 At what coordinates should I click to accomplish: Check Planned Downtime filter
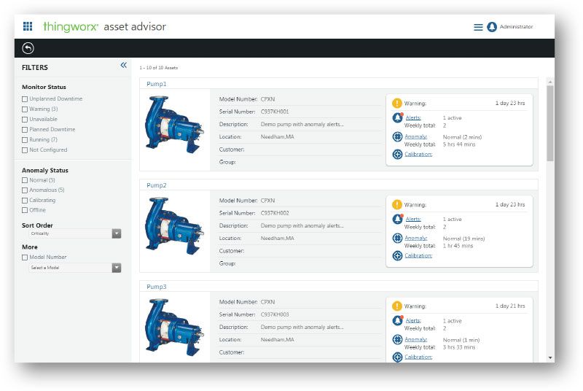25,130
